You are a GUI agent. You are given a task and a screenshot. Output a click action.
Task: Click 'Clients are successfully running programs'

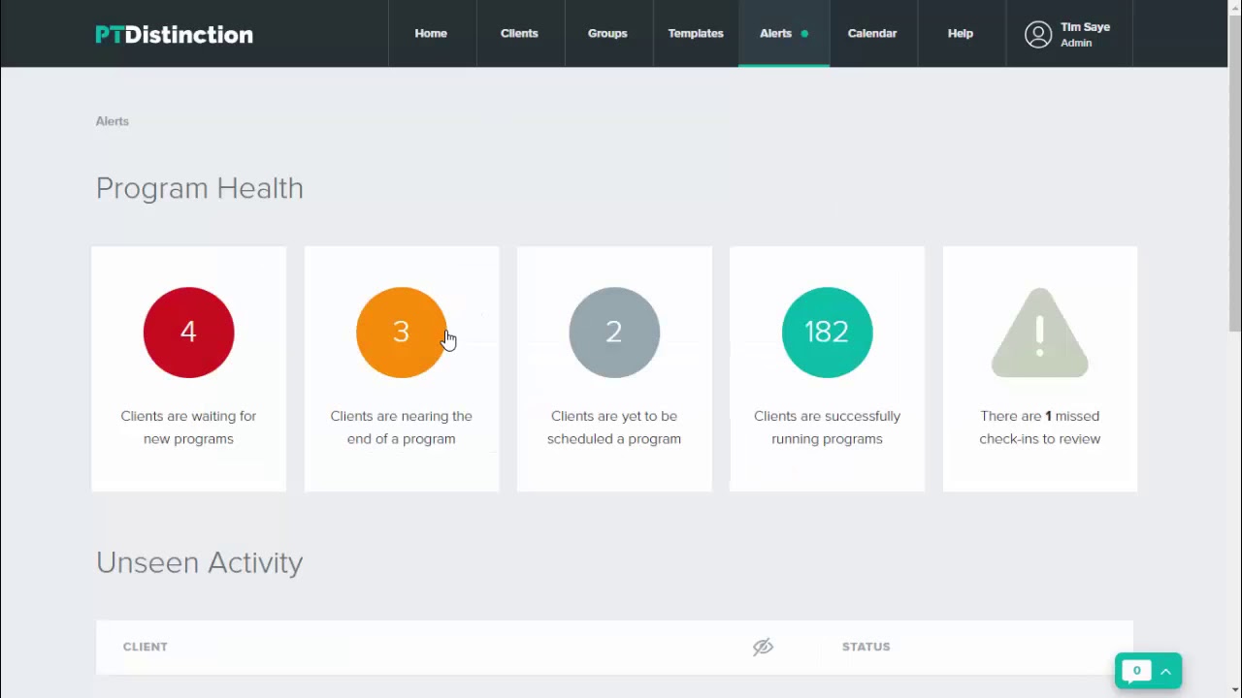coord(827,428)
